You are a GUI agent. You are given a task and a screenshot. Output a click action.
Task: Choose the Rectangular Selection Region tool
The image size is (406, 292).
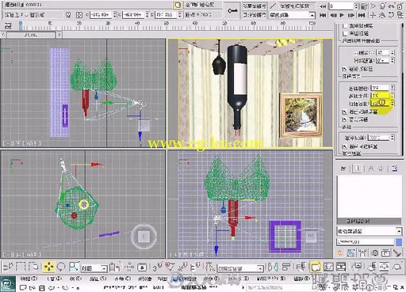[x=21, y=267]
